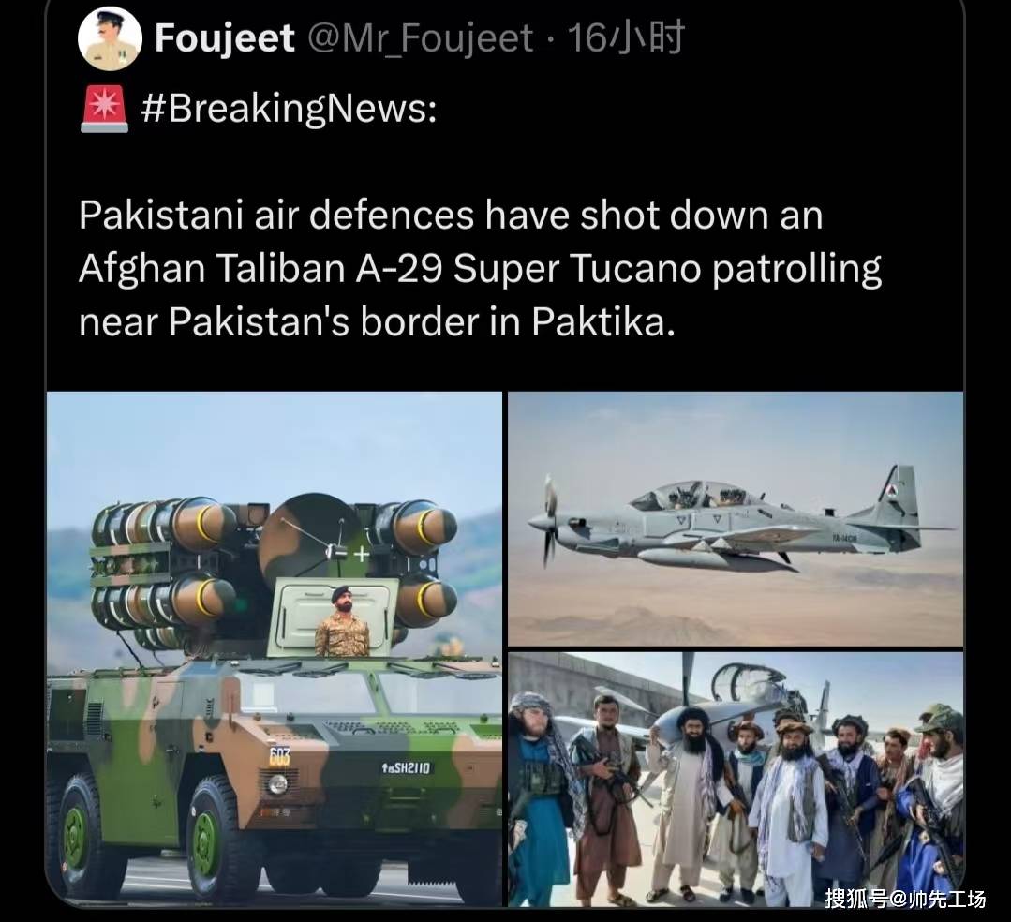
Task: Open the group of armed men photo
Action: click(x=736, y=780)
